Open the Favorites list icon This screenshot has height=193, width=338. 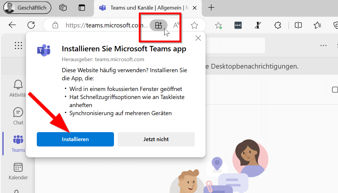coord(317,25)
